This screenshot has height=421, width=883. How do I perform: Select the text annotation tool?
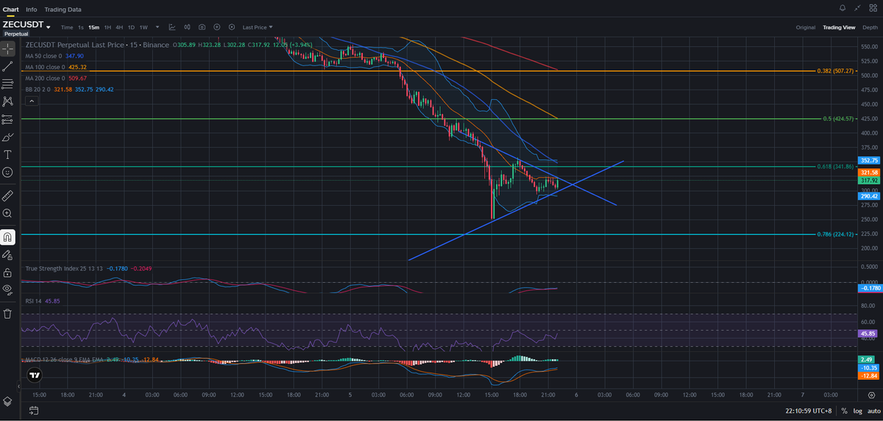coord(7,154)
